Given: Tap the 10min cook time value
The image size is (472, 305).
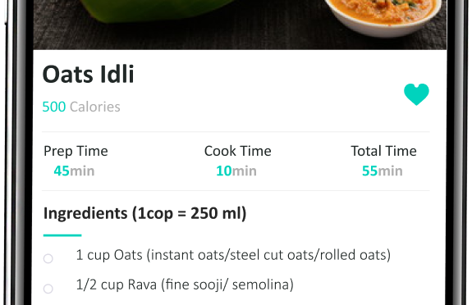Looking at the screenshot, I should pyautogui.click(x=236, y=171).
